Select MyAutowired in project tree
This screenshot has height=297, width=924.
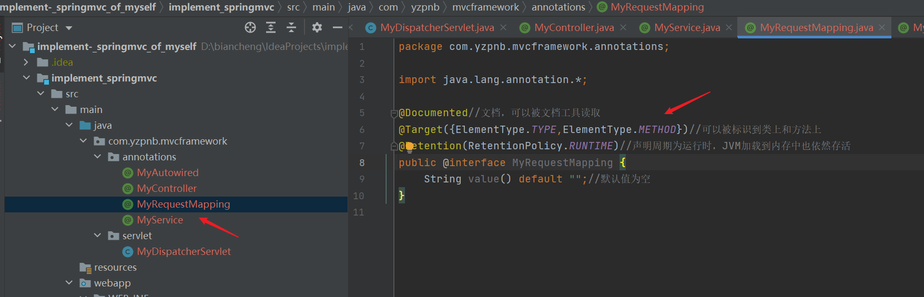point(167,172)
